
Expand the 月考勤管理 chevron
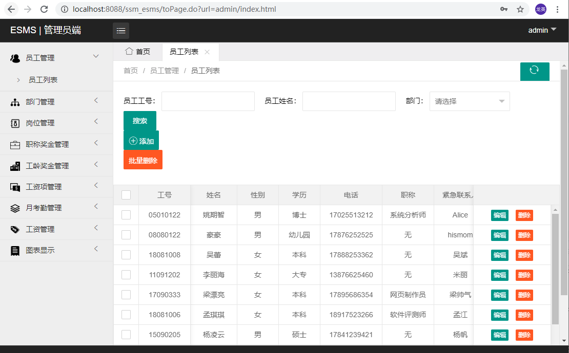click(x=96, y=206)
